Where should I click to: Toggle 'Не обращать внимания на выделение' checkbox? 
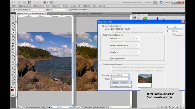pyautogui.click(x=111, y=32)
